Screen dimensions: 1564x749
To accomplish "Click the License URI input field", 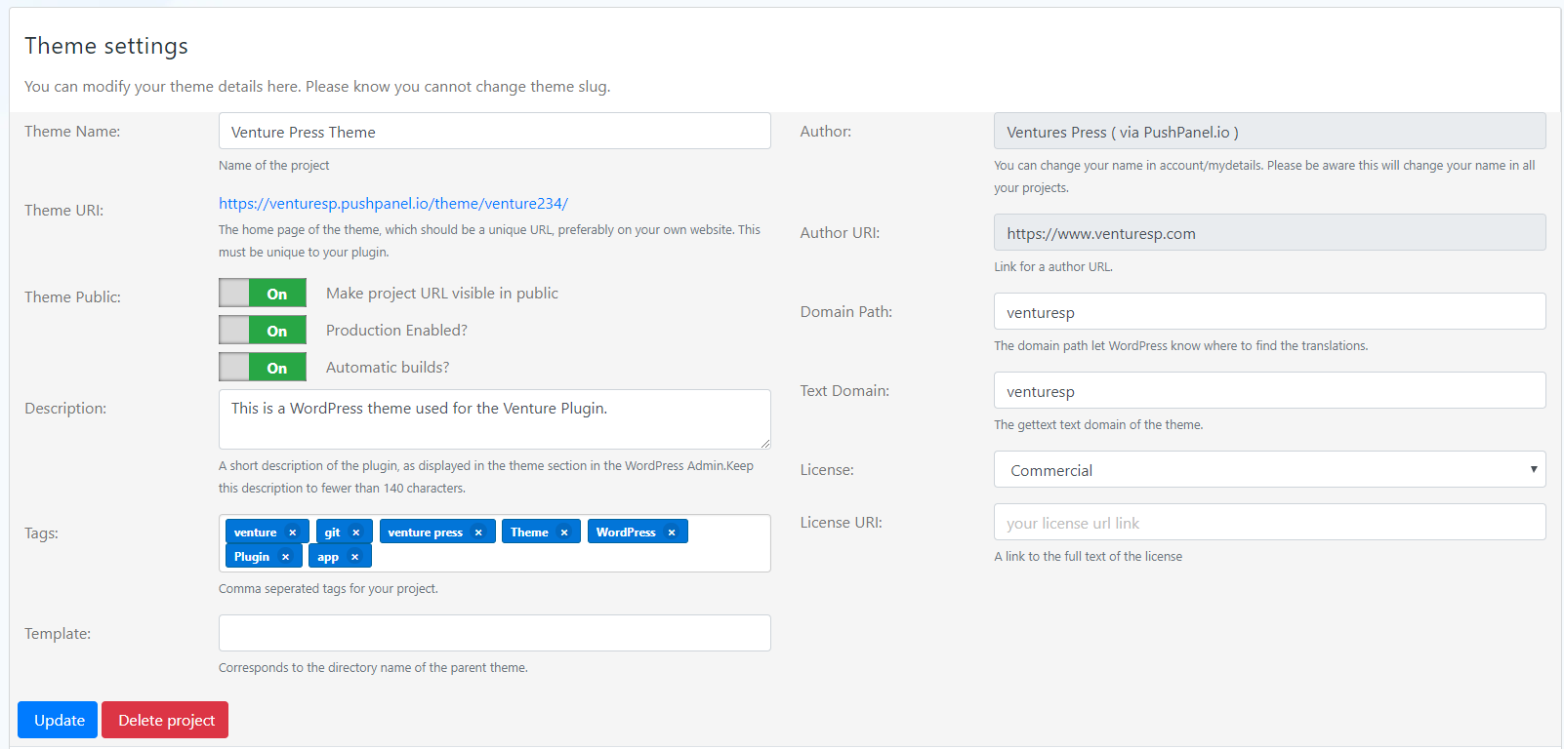I will click(1269, 523).
